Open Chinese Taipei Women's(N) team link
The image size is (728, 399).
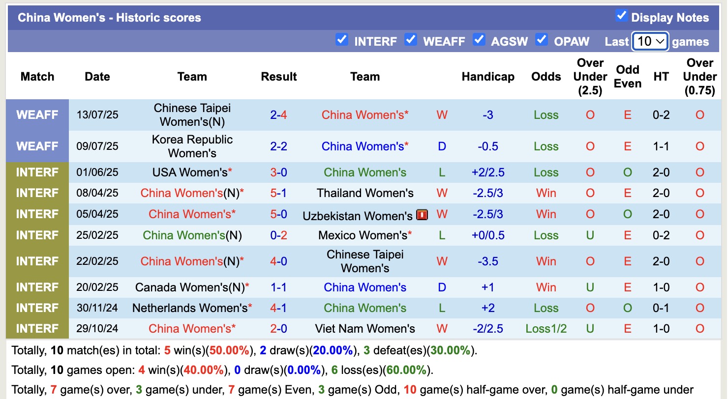[x=192, y=115]
